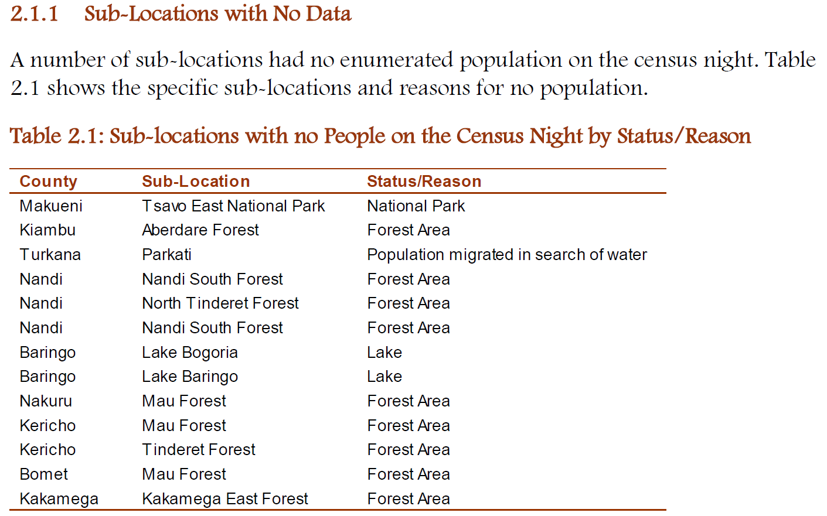Image resolution: width=827 pixels, height=516 pixels.
Task: Select National Park status for Makueni
Action: (x=416, y=206)
